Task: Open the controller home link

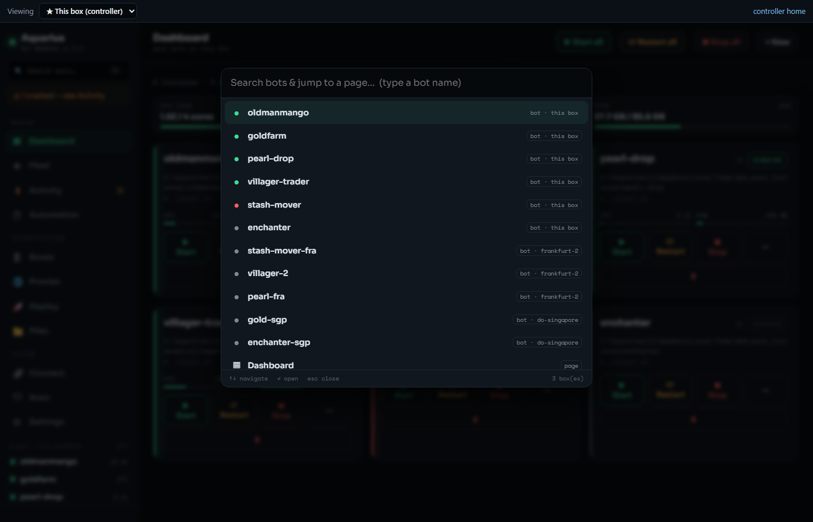Action: [779, 11]
